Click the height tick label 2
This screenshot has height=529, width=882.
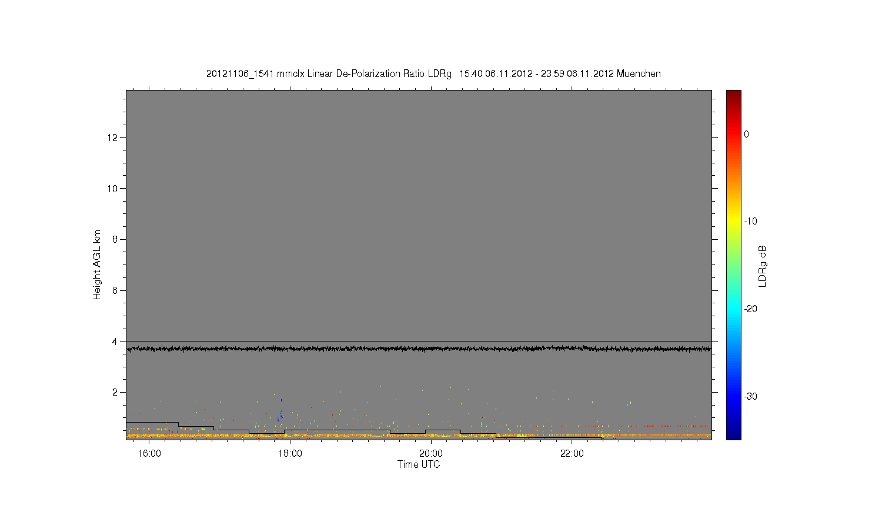(x=116, y=392)
